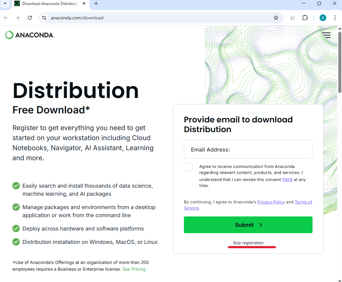
Task: Go back to the previous page
Action: pyautogui.click(x=6, y=18)
